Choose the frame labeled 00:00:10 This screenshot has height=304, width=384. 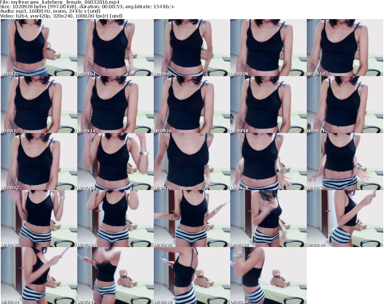[345, 48]
